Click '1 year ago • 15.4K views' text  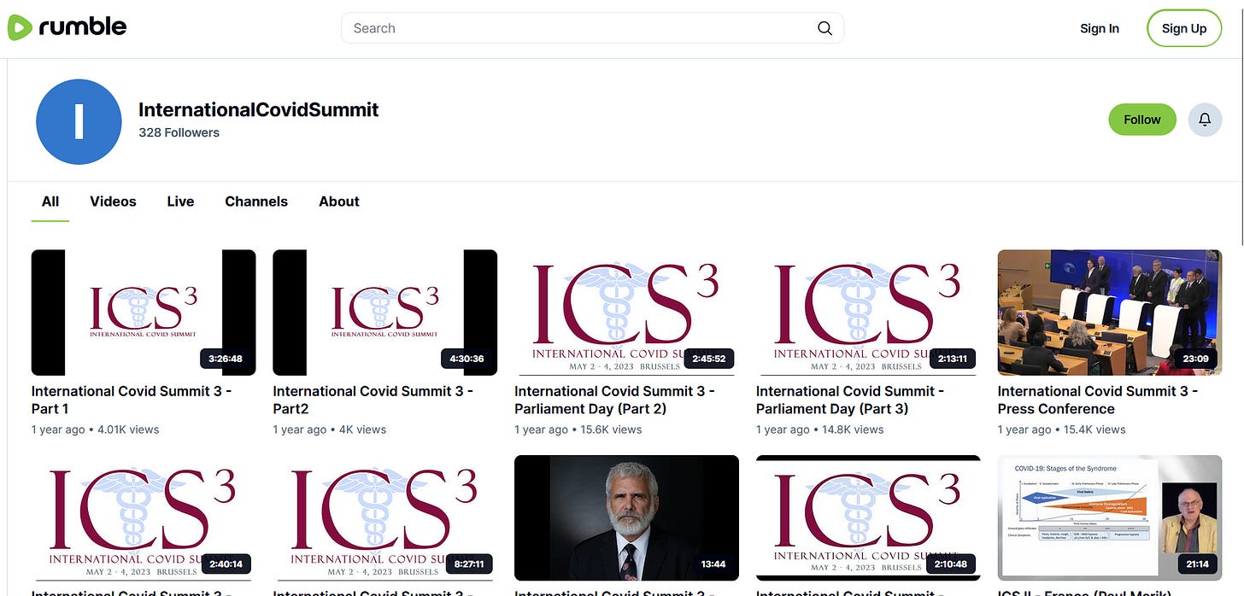point(1062,429)
